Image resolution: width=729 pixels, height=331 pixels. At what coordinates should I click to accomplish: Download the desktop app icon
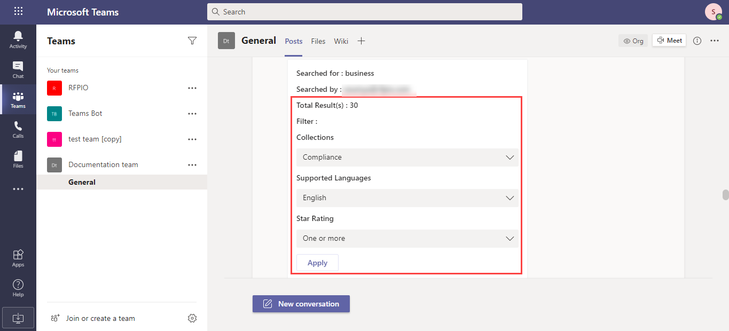[18, 318]
